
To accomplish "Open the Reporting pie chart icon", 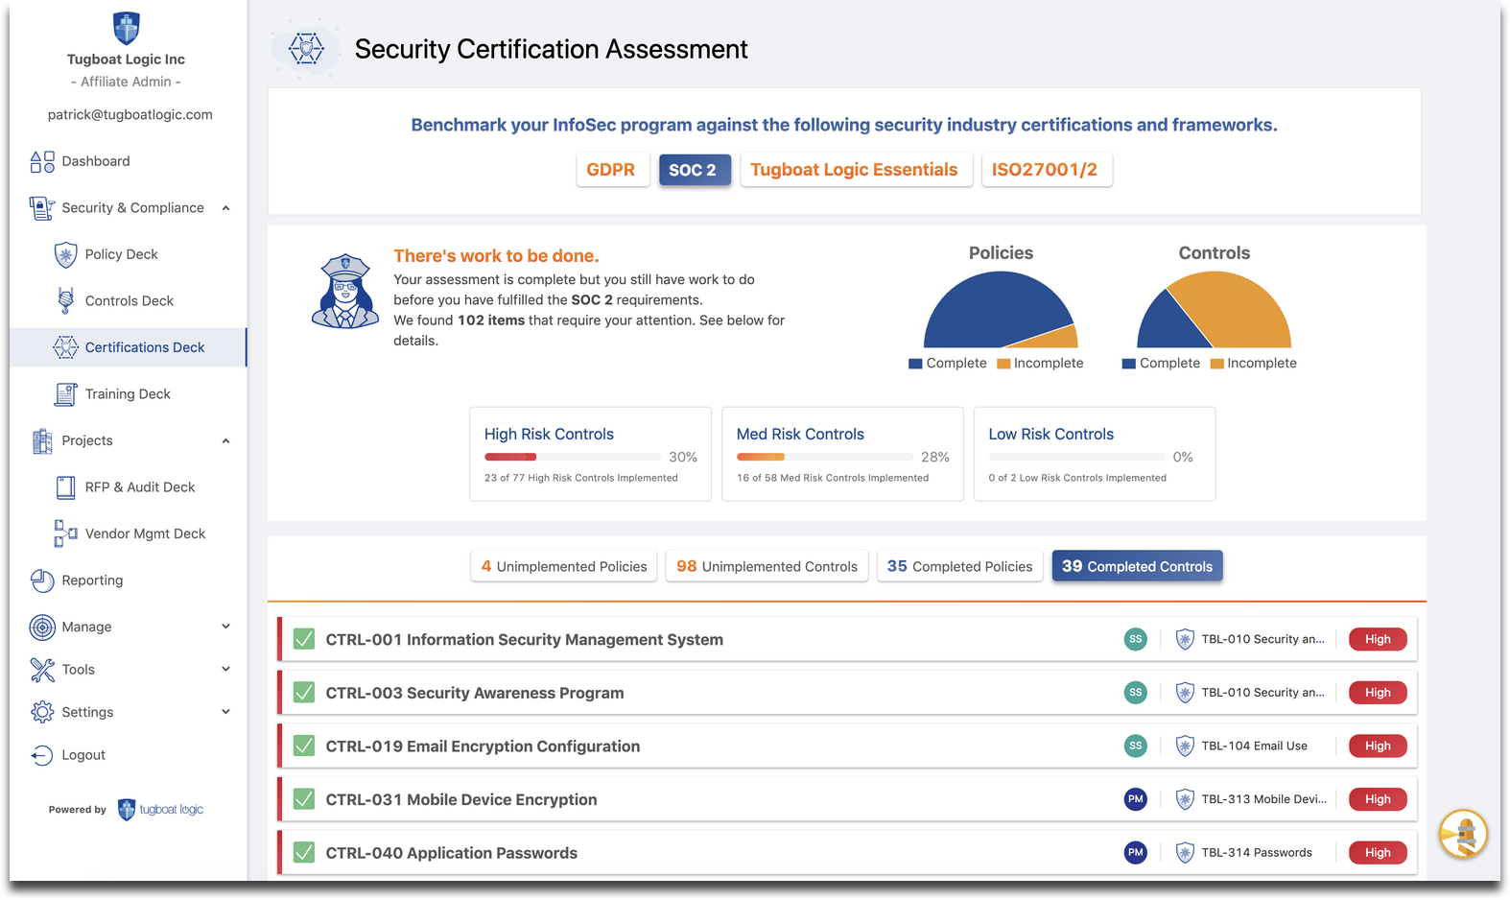I will (42, 580).
